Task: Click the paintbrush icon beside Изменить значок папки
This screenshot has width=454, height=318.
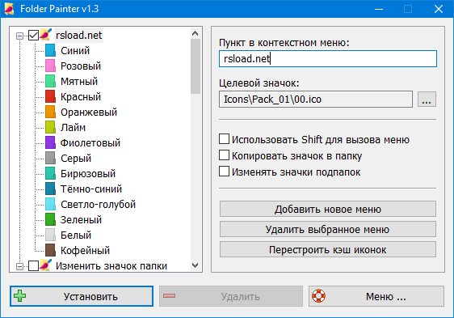Action: click(x=46, y=265)
